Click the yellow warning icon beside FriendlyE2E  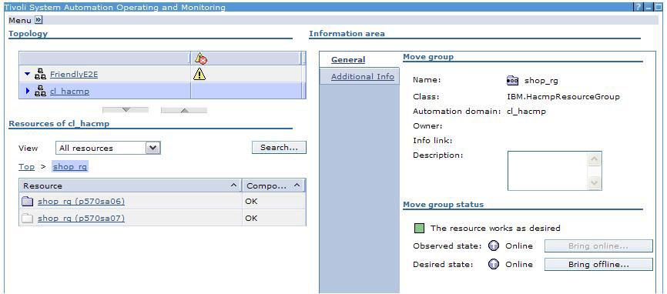199,75
